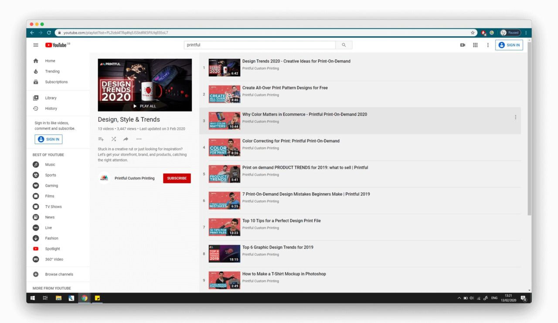Click the save playlist icon
The width and height of the screenshot is (558, 323).
(x=101, y=139)
